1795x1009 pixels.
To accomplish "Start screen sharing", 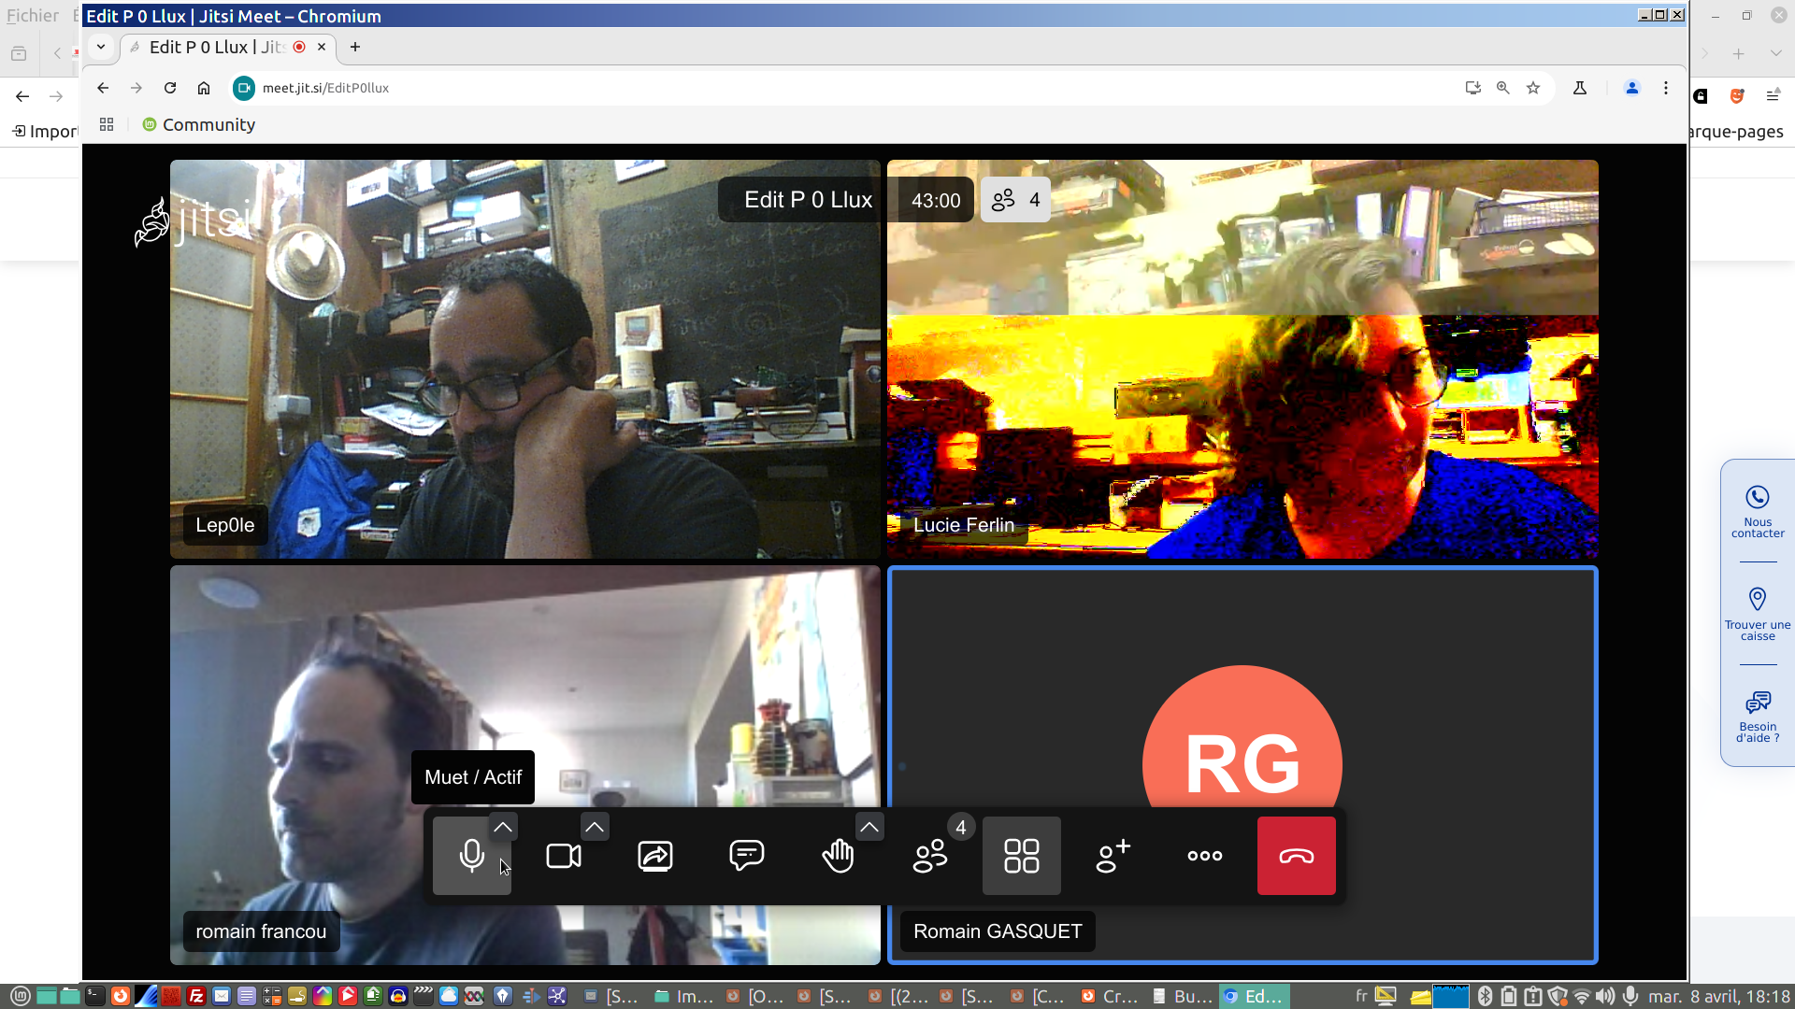I will click(x=654, y=856).
